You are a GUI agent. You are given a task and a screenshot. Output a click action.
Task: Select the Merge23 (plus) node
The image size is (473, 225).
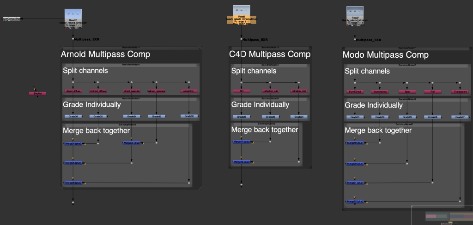point(132,143)
